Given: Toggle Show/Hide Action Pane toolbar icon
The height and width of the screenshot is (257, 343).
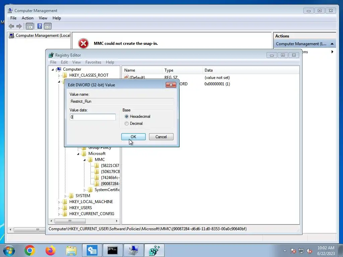Looking at the screenshot, I should coord(48,26).
